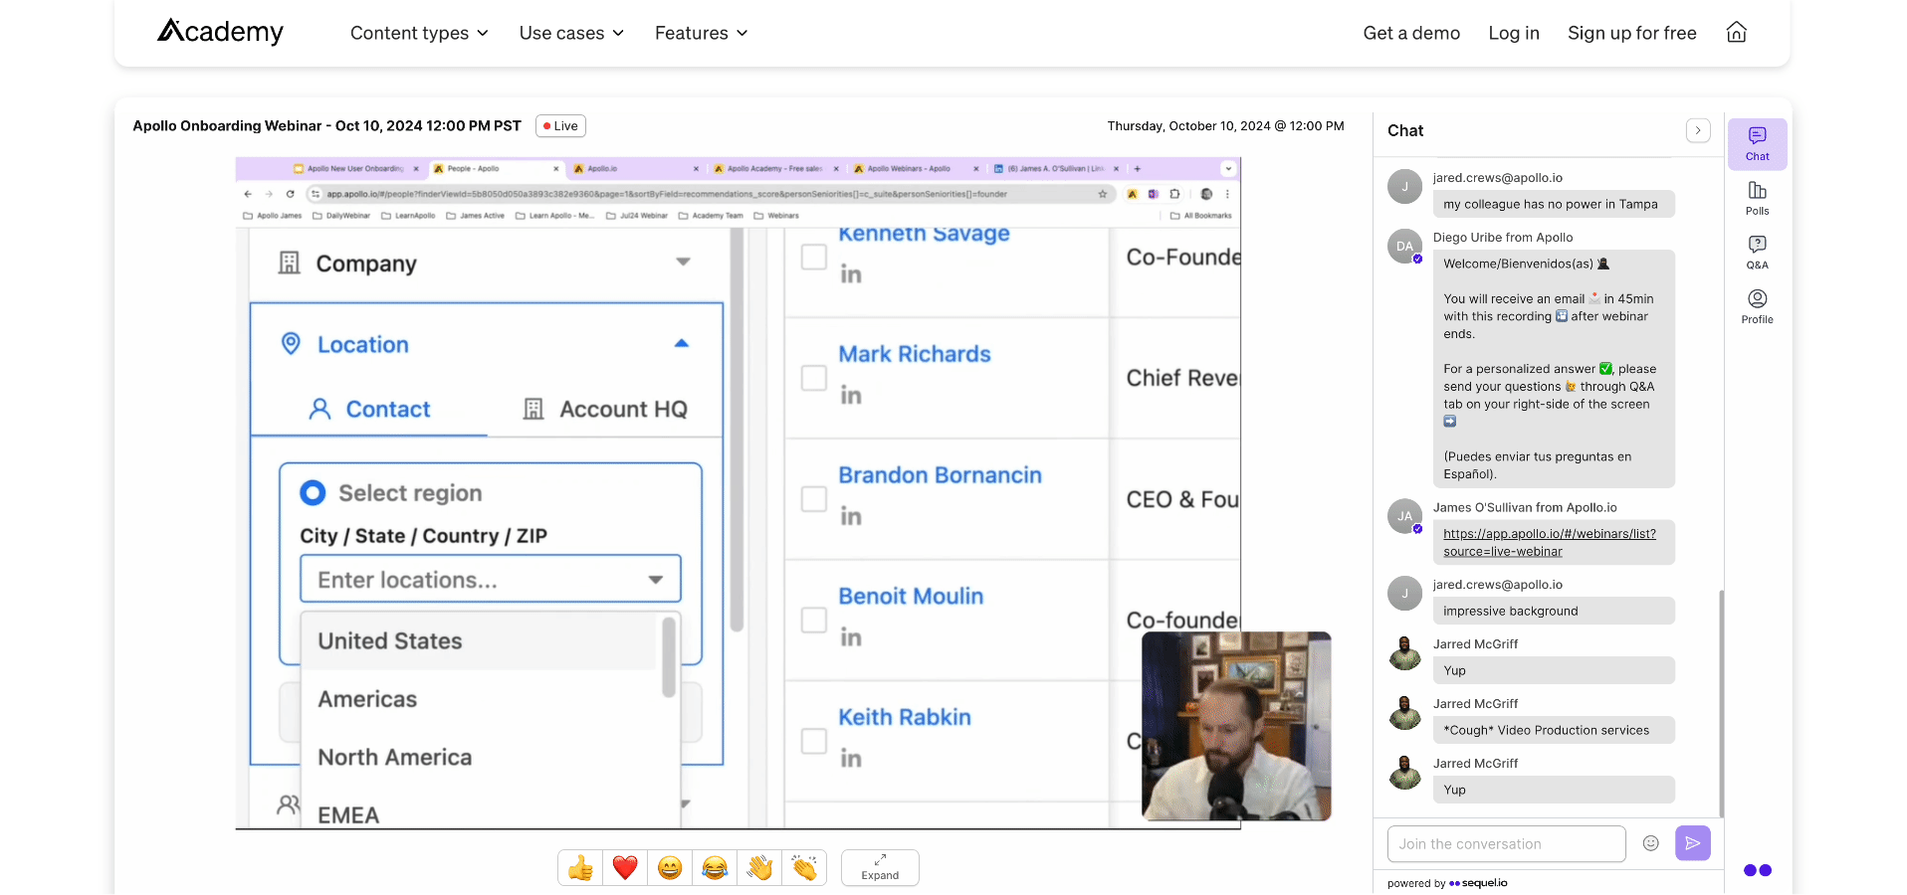The height and width of the screenshot is (895, 1907).
Task: Send a red heart reaction
Action: (625, 868)
